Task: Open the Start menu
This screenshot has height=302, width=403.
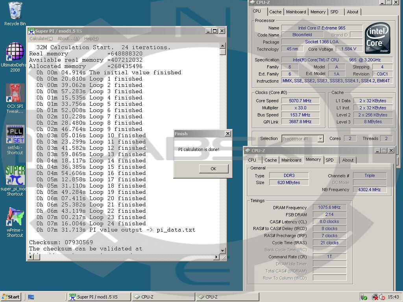Action: pos(11,297)
